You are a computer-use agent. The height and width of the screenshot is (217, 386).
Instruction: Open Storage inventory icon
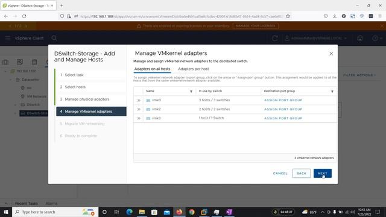[x=34, y=62]
